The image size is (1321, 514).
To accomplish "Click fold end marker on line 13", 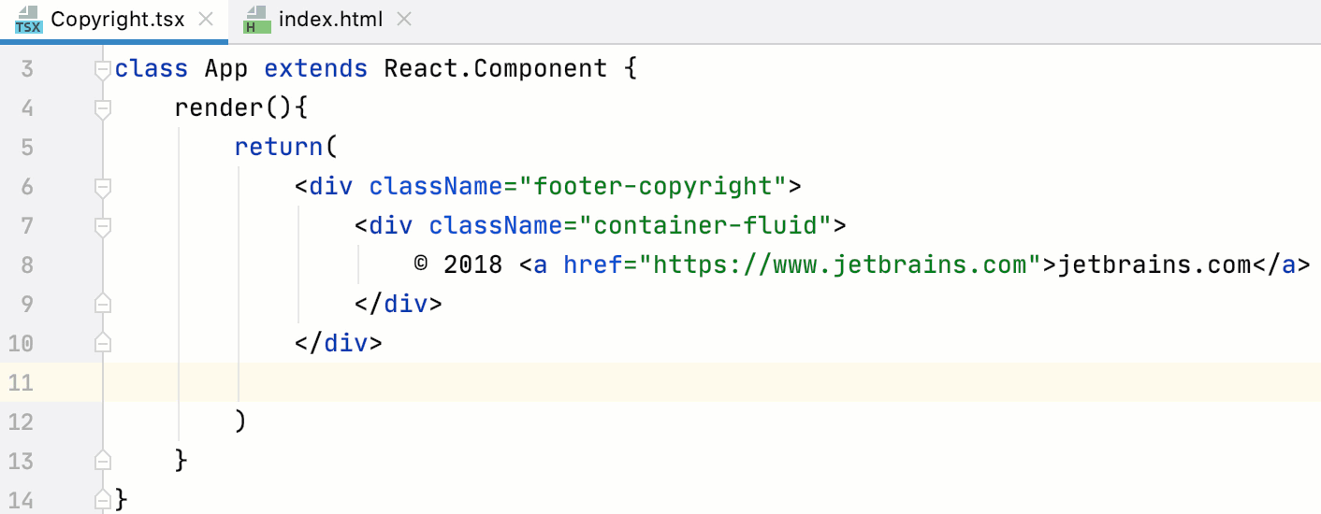I will pyautogui.click(x=103, y=461).
